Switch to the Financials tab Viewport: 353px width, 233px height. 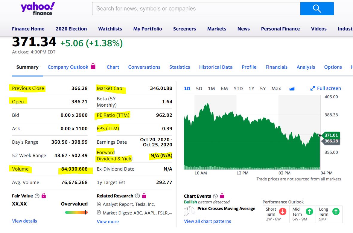point(276,67)
